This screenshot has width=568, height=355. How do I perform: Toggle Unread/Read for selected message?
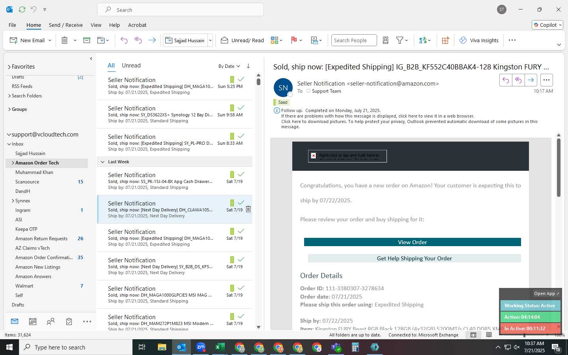(242, 40)
